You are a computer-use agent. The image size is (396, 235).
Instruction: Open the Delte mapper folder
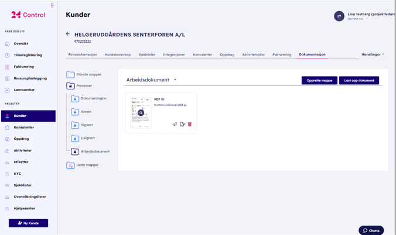(x=83, y=165)
